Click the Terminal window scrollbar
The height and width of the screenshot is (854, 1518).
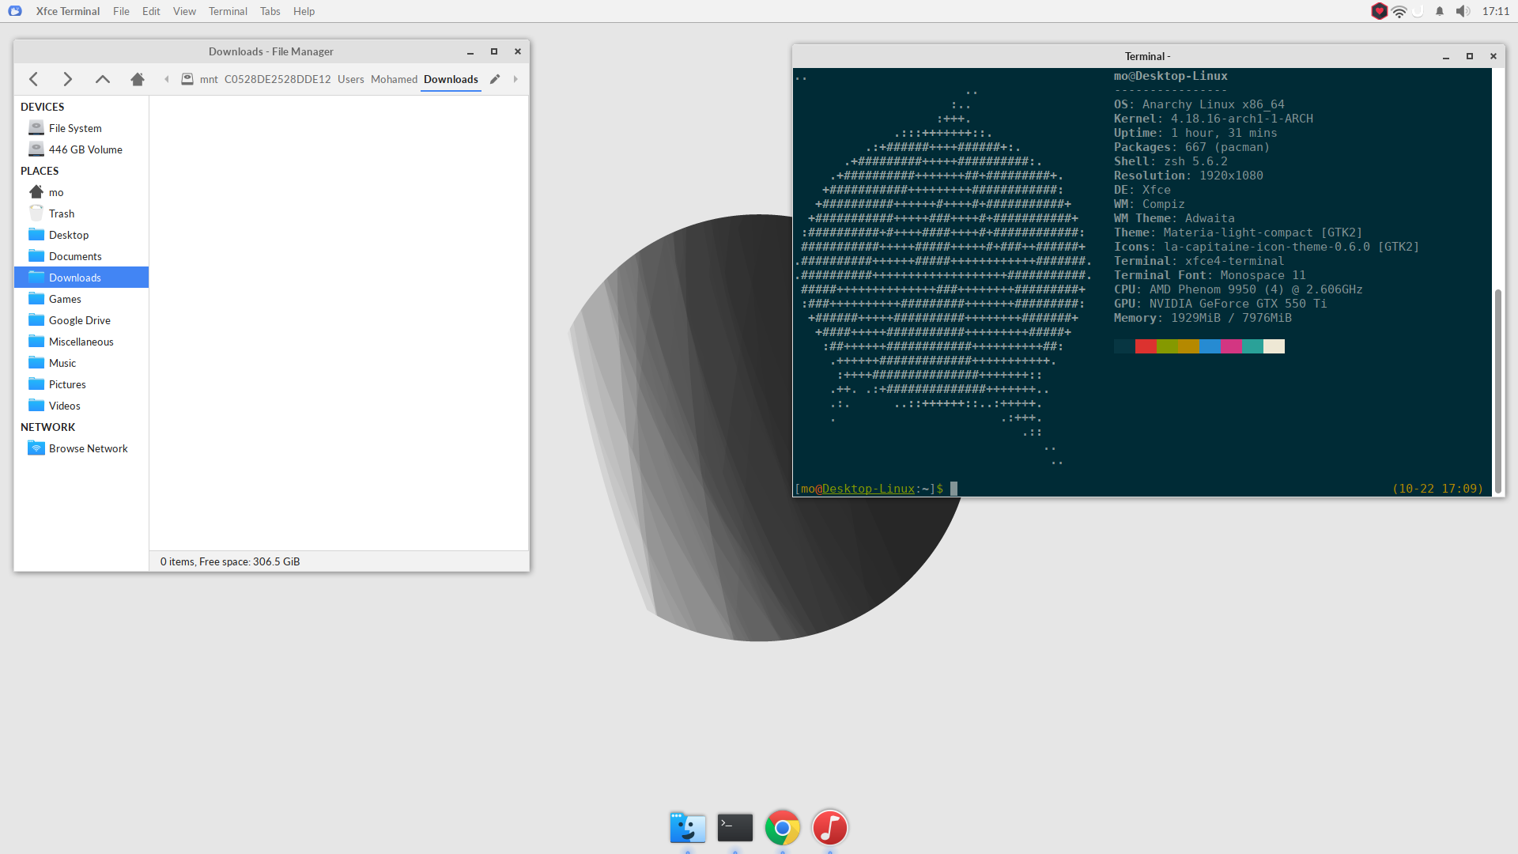(x=1497, y=391)
